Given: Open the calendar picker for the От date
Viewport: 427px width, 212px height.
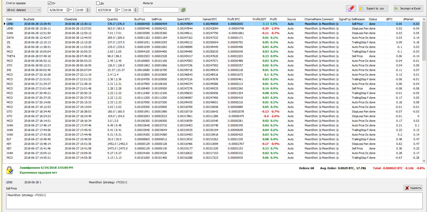Looking at the screenshot, I should (x=69, y=10).
